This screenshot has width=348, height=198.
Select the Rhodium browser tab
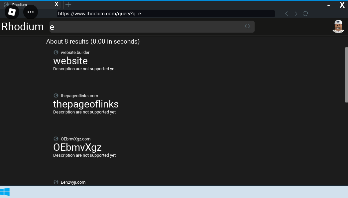coord(27,5)
